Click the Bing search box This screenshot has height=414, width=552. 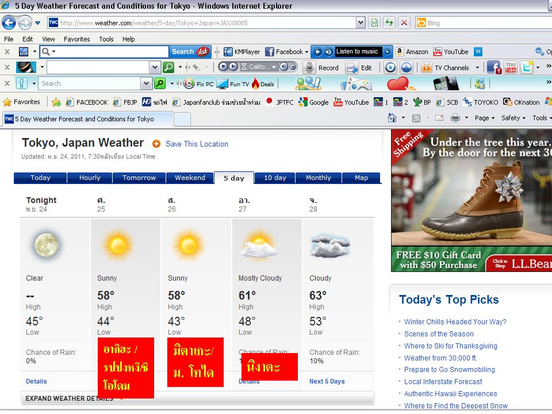tap(484, 23)
